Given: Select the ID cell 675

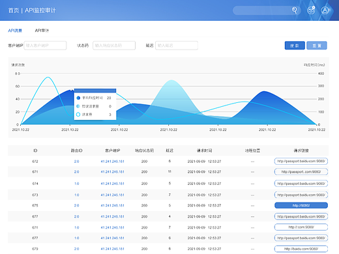Looking at the screenshot, I should tap(35, 205).
